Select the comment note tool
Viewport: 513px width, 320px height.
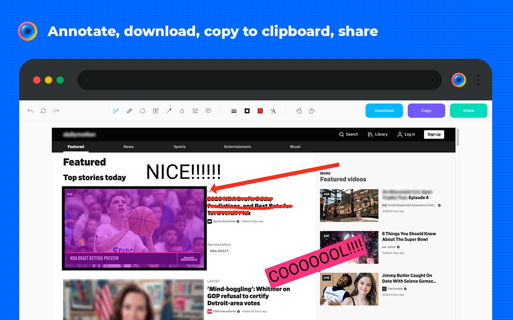click(x=208, y=111)
